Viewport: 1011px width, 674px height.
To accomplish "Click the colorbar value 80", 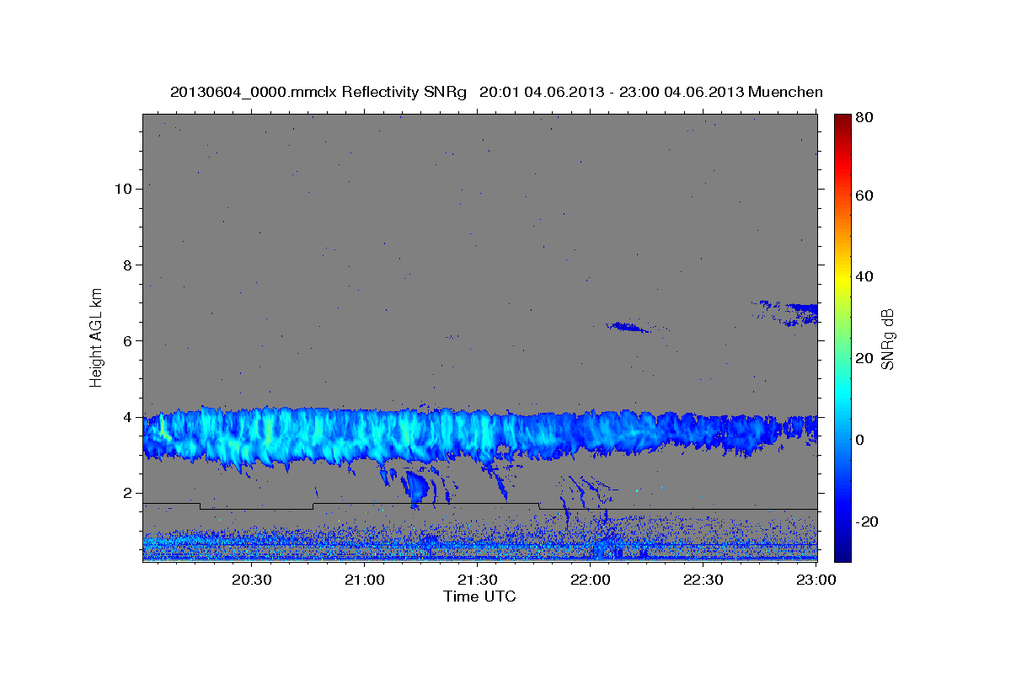I will (x=864, y=118).
